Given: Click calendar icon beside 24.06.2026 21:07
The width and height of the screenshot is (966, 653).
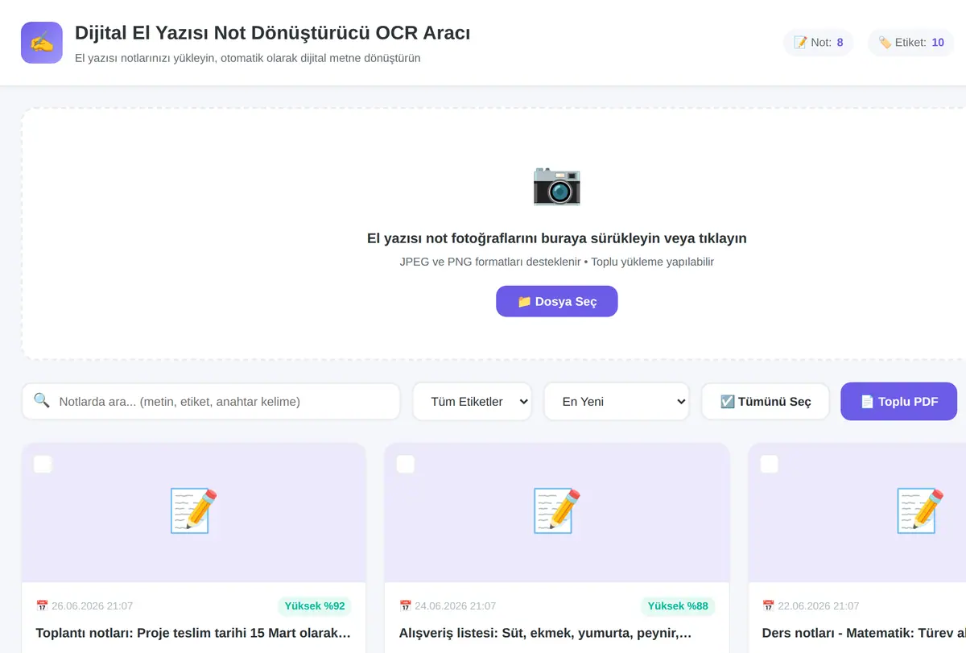Looking at the screenshot, I should coord(405,605).
